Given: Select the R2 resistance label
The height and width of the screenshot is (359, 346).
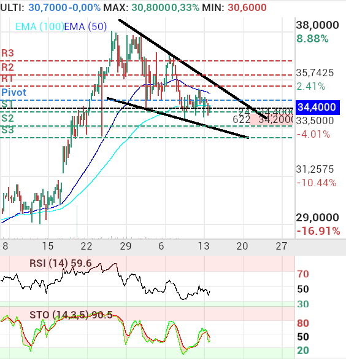Looking at the screenshot, I should coord(8,68).
